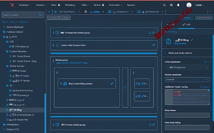This screenshot has width=214, height=133.
Task: Open the Sales menu
Action: [x=85, y=5]
